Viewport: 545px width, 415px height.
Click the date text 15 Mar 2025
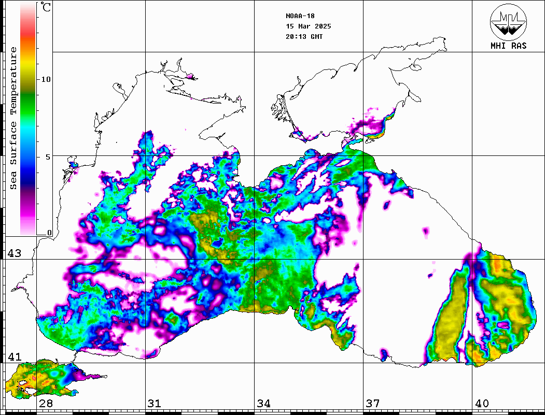[x=309, y=26]
